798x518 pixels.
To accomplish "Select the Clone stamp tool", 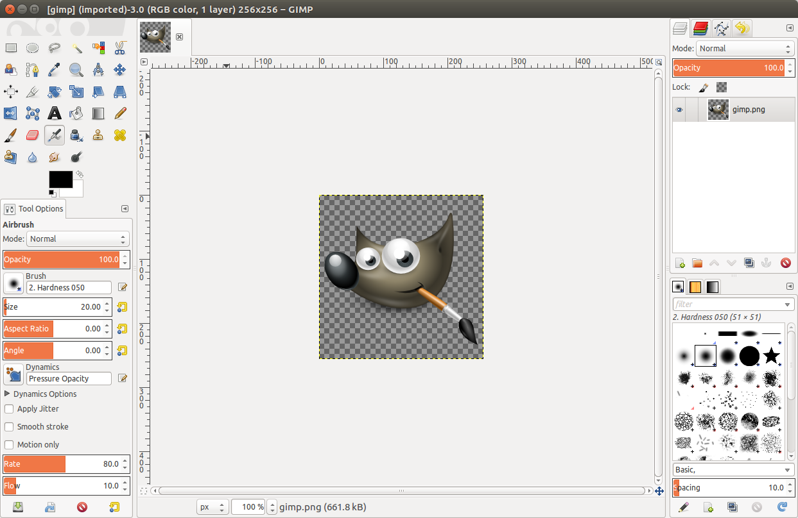I will [x=98, y=135].
